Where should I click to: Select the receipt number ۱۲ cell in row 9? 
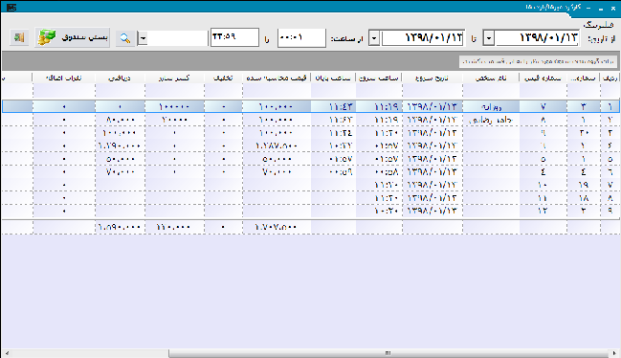pyautogui.click(x=543, y=211)
